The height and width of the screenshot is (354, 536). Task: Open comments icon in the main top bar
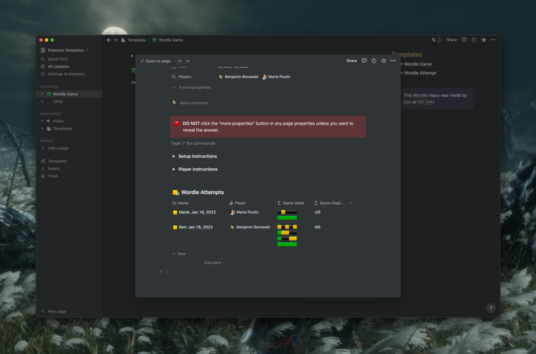pos(464,40)
